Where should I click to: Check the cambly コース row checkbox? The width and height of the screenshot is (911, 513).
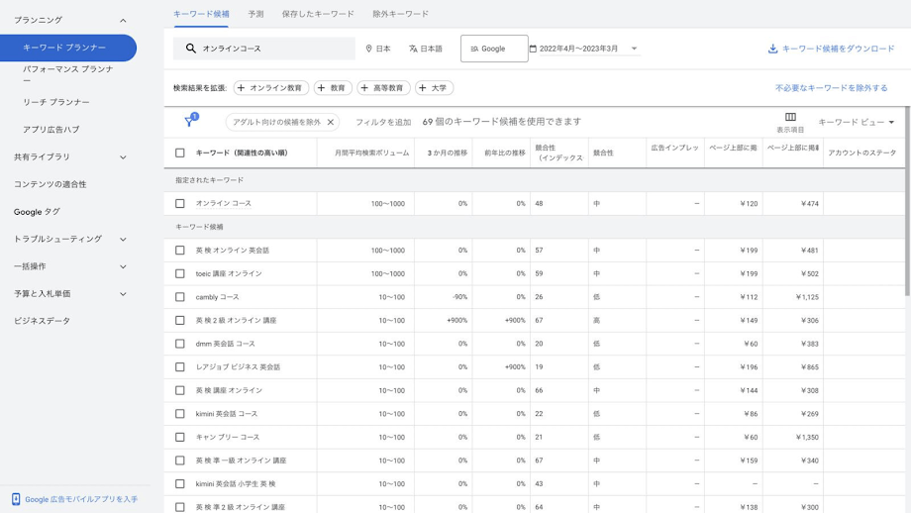180,297
